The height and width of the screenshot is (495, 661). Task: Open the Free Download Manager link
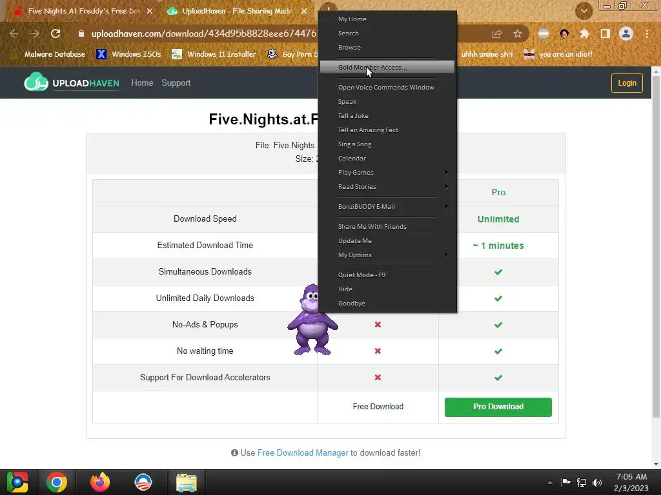point(303,453)
